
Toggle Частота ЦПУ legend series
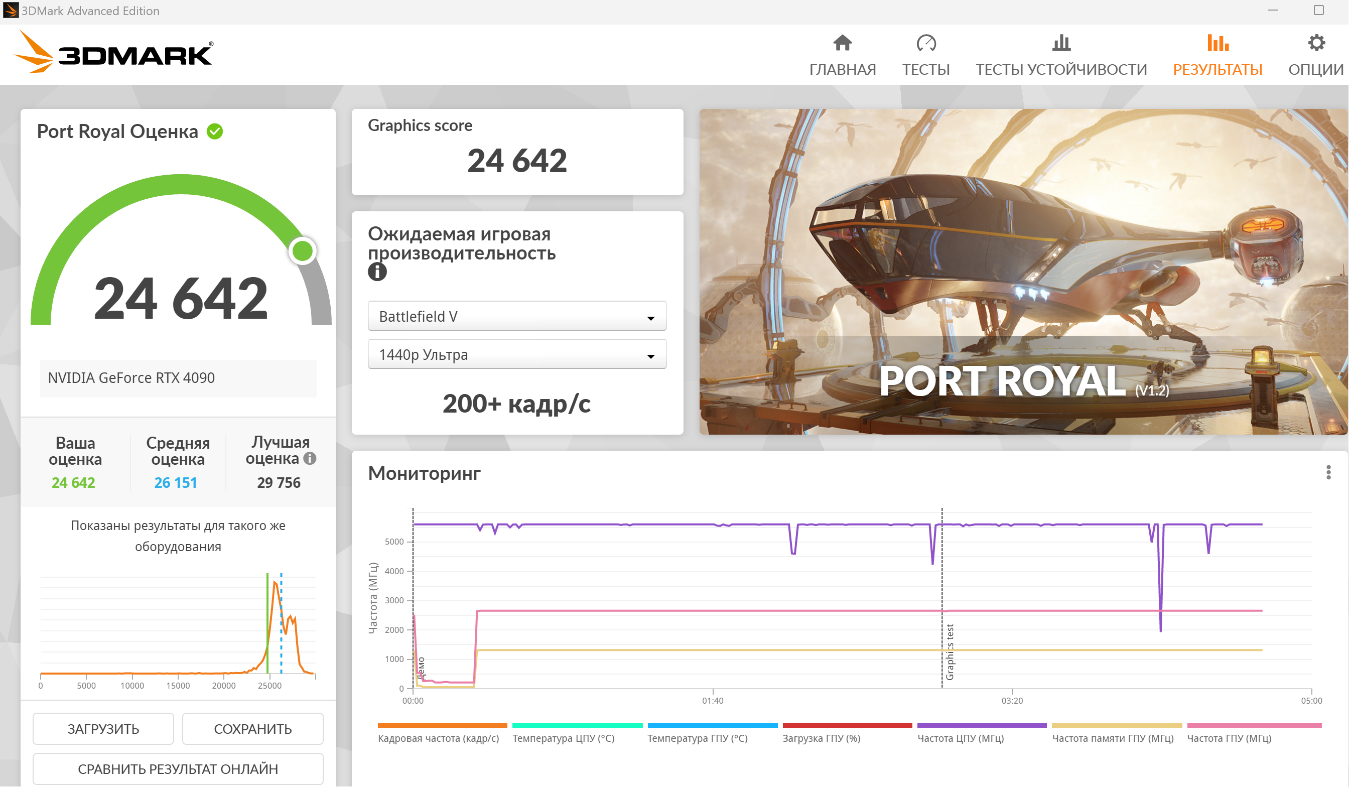[x=961, y=738]
